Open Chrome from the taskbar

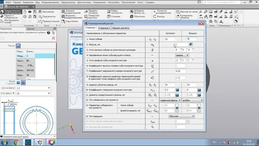(x=16, y=142)
